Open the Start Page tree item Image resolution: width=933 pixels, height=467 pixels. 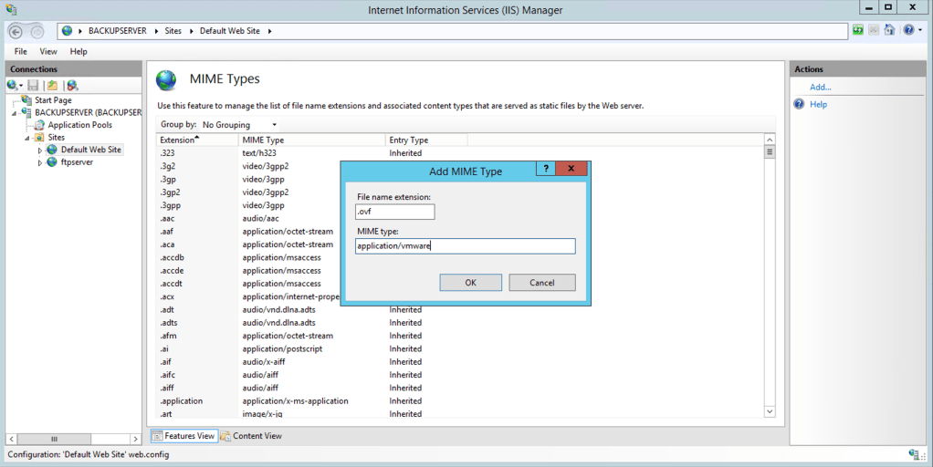[x=53, y=100]
